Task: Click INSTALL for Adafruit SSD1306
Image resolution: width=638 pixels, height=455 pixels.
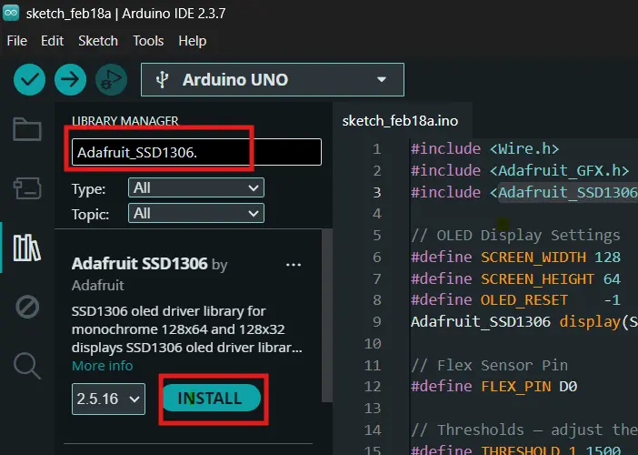Action: pyautogui.click(x=212, y=398)
